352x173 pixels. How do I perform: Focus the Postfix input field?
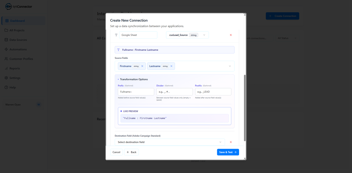(x=213, y=92)
